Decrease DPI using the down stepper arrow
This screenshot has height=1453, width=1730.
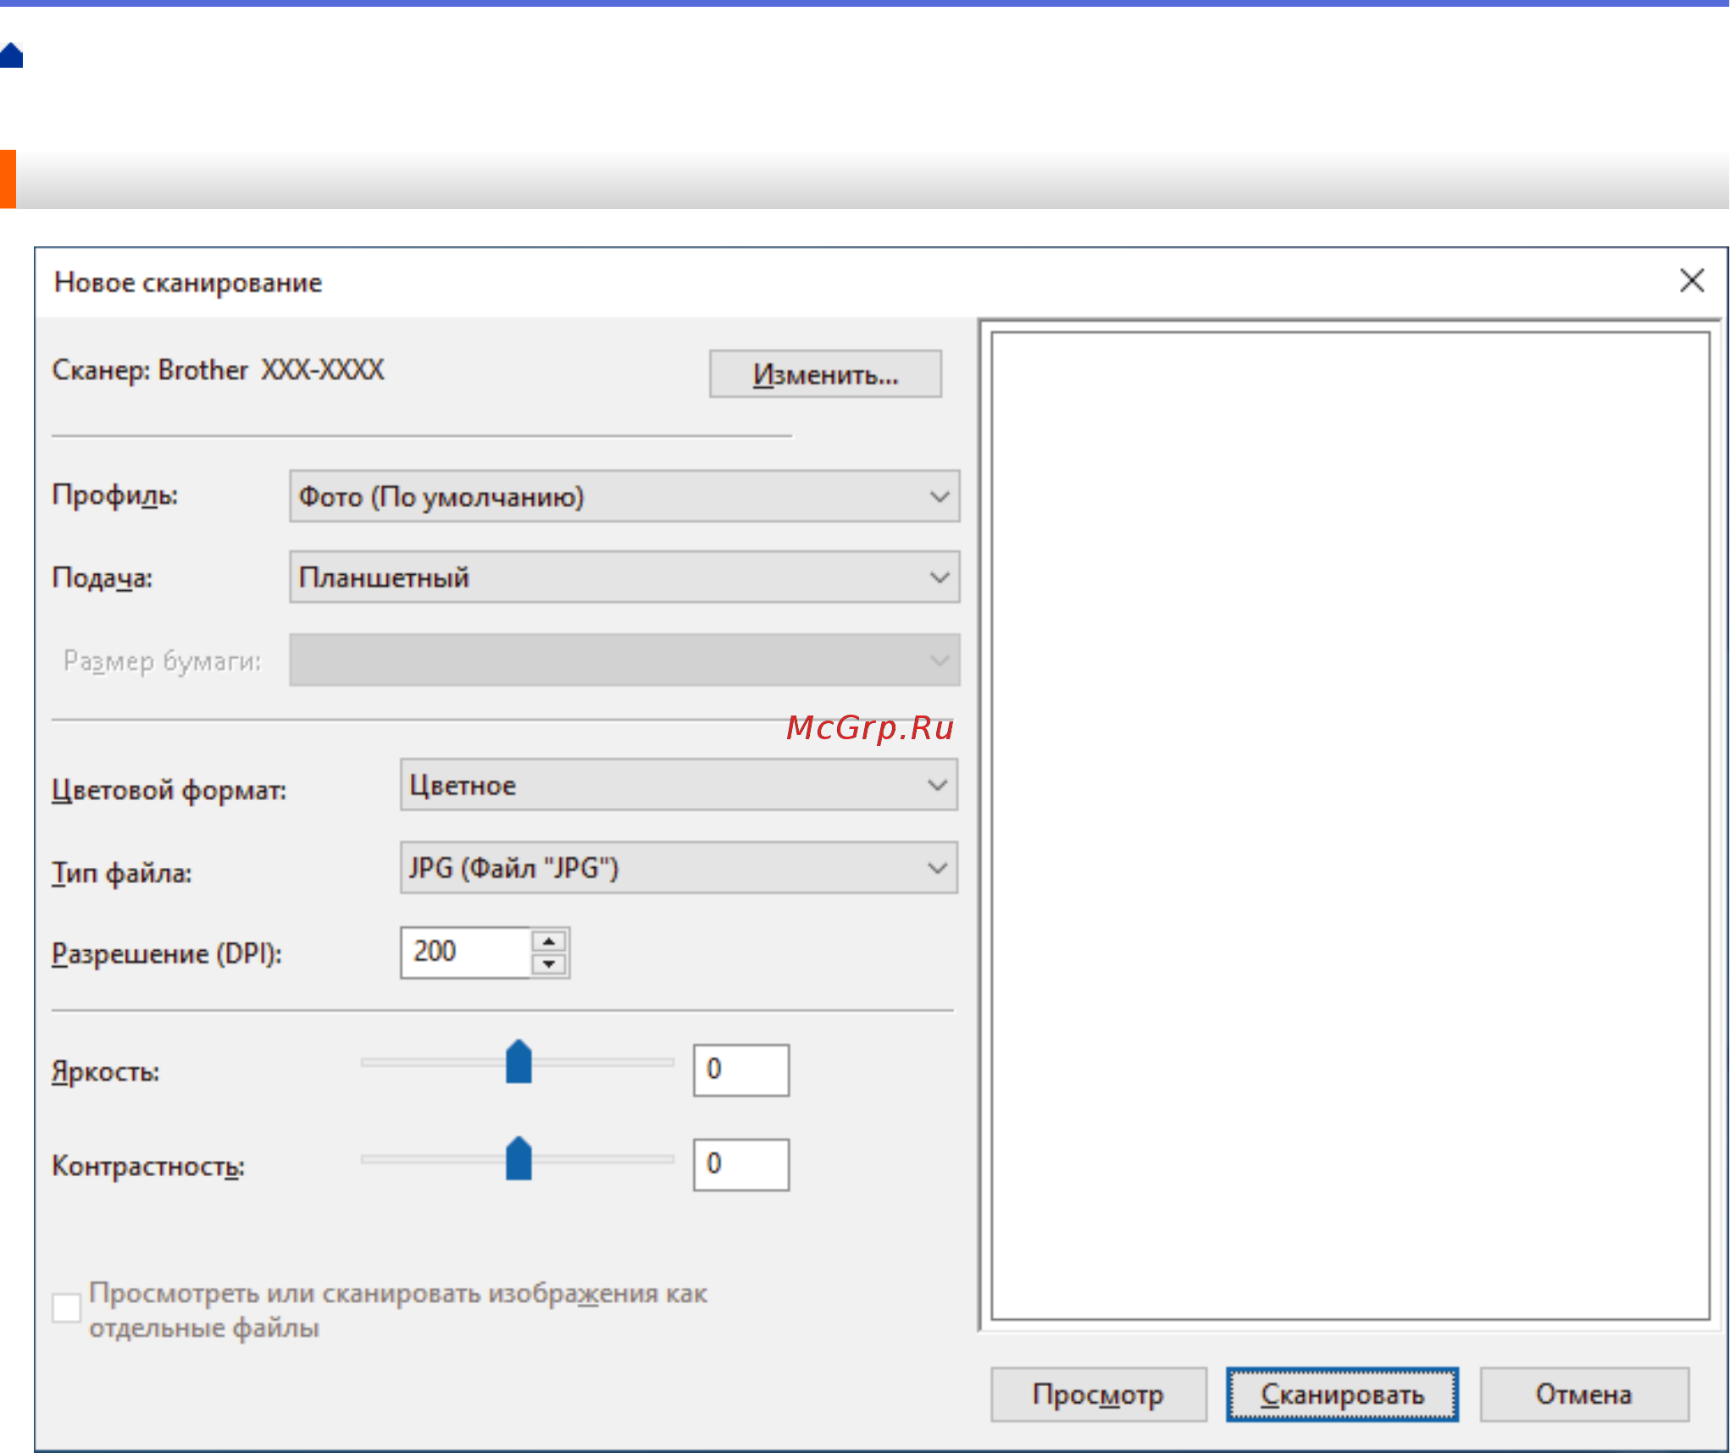547,965
